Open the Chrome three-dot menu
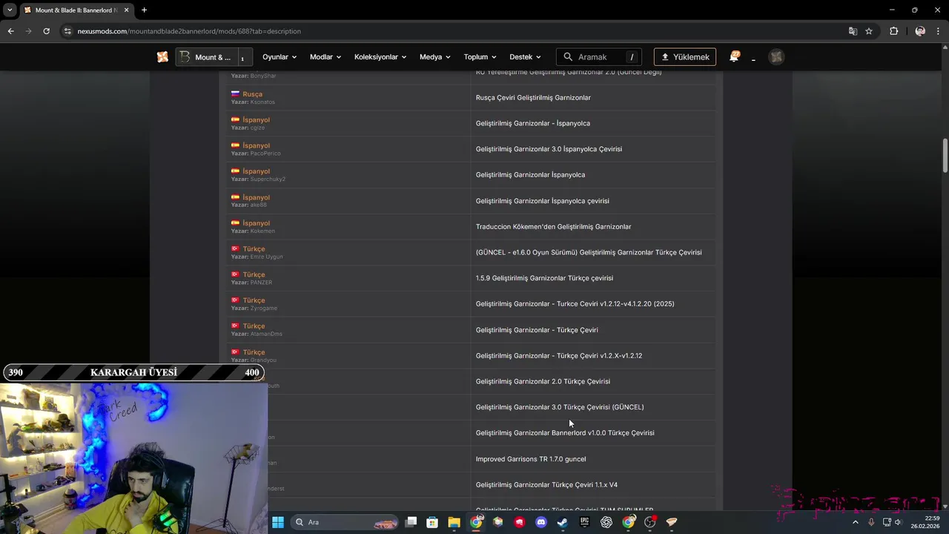The image size is (949, 534). click(938, 31)
